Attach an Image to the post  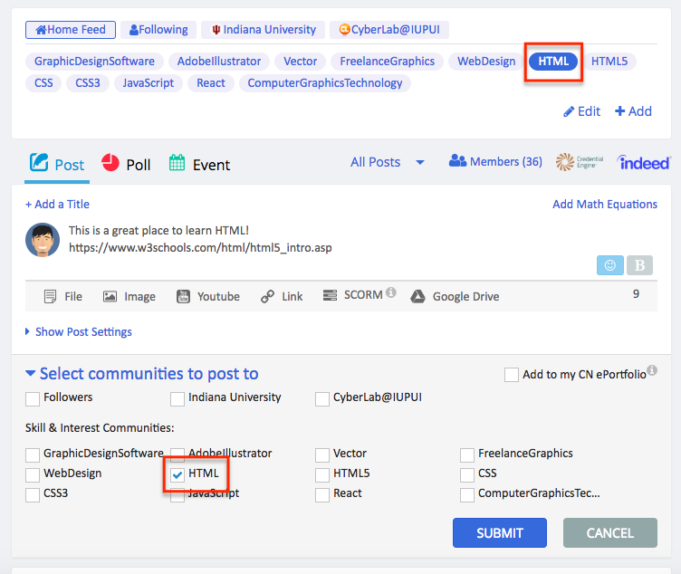tap(129, 297)
